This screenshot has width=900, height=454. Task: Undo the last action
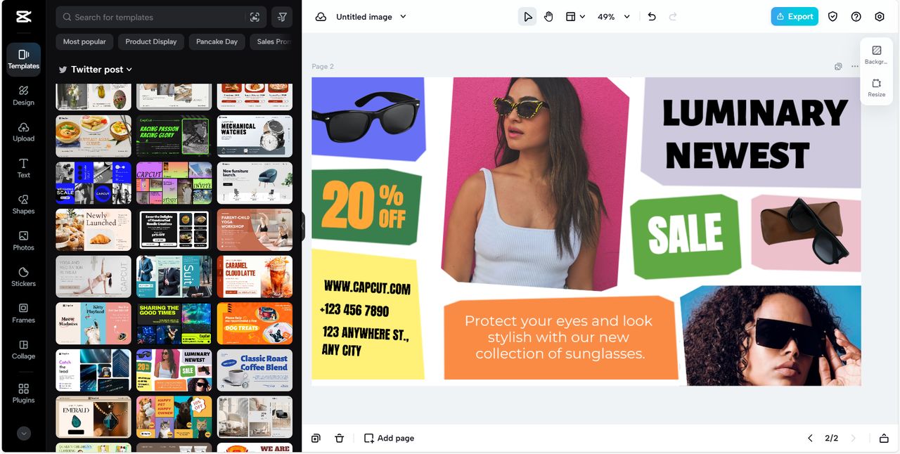[x=652, y=17]
